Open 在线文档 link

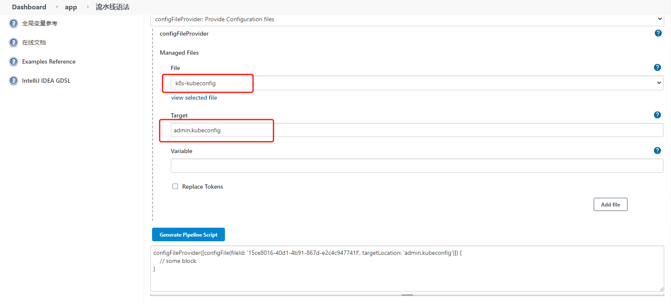coord(34,42)
